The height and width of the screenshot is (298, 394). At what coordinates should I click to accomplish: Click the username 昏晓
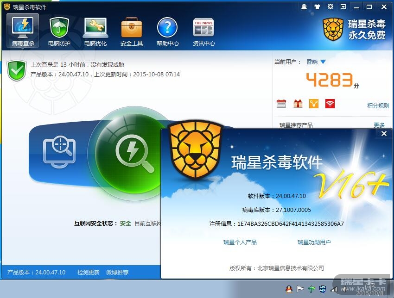312,62
